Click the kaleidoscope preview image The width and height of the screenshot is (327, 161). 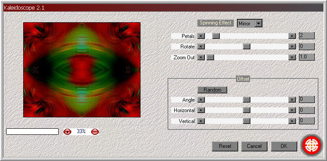tap(82, 70)
